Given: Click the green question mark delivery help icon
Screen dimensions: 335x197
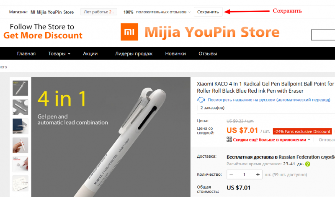Looking at the screenshot, I should [x=307, y=164].
